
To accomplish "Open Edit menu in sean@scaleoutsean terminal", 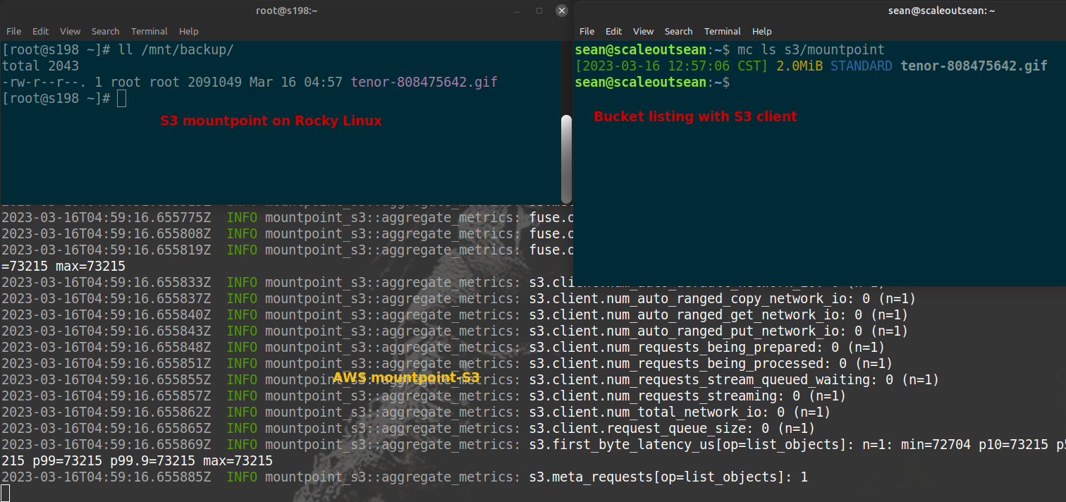I will (614, 31).
